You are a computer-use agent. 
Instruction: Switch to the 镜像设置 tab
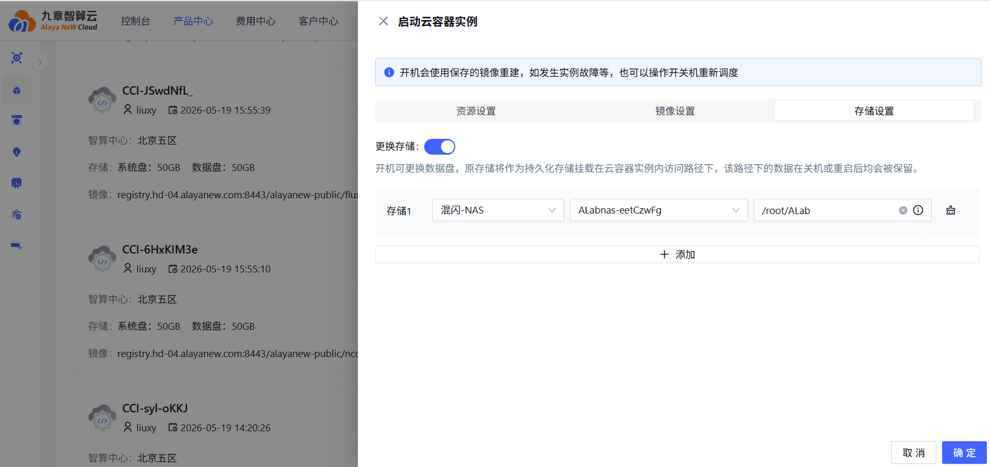[x=675, y=111]
